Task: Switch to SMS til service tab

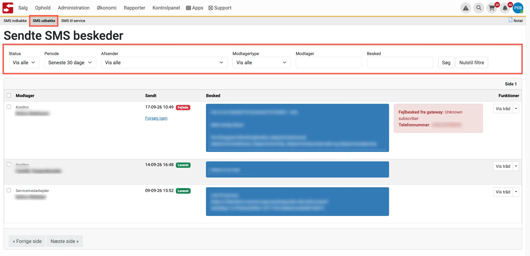Action: click(73, 21)
